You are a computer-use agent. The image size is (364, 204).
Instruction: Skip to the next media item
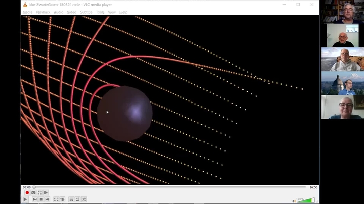[47, 200]
